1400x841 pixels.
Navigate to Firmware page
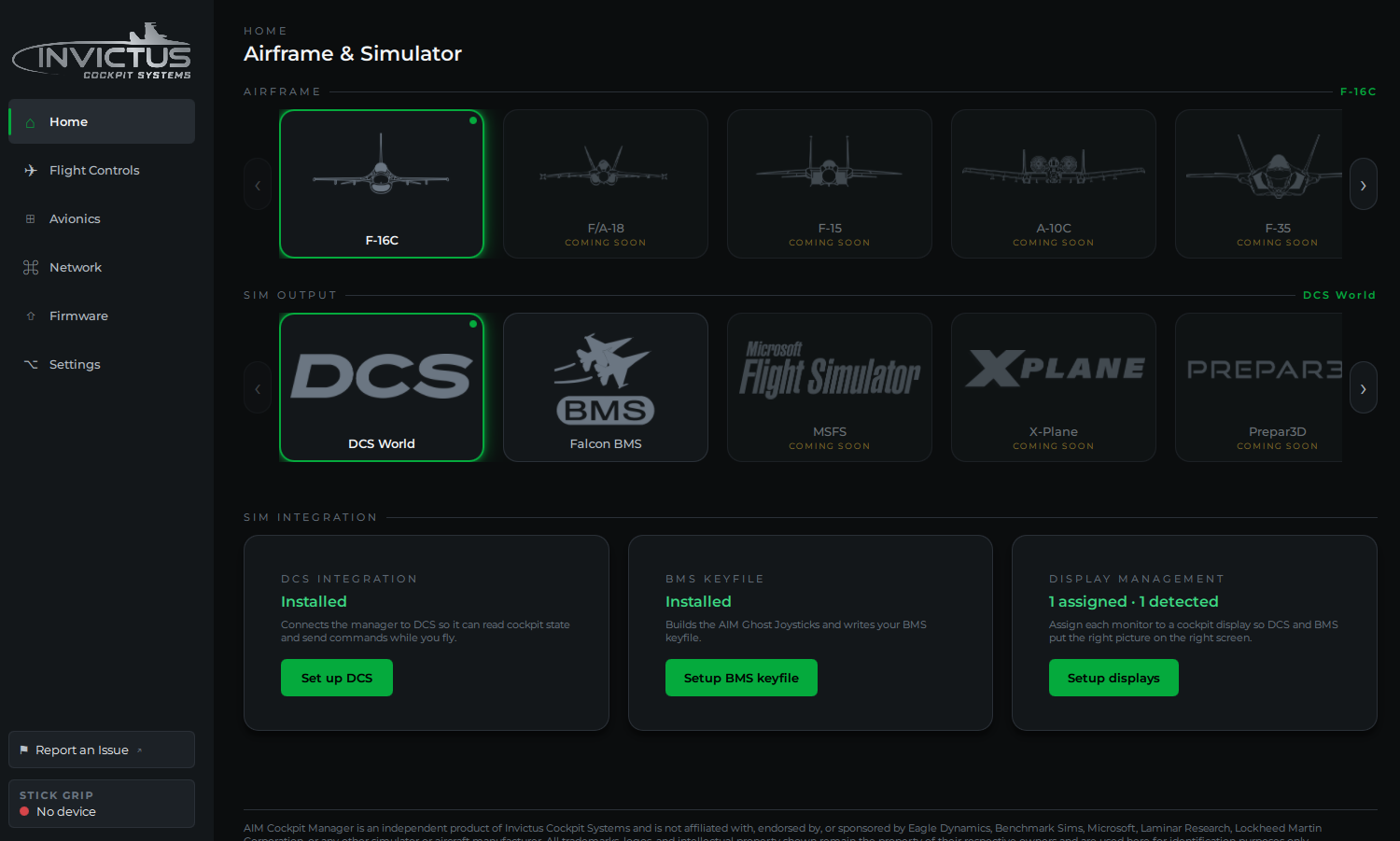click(x=102, y=315)
